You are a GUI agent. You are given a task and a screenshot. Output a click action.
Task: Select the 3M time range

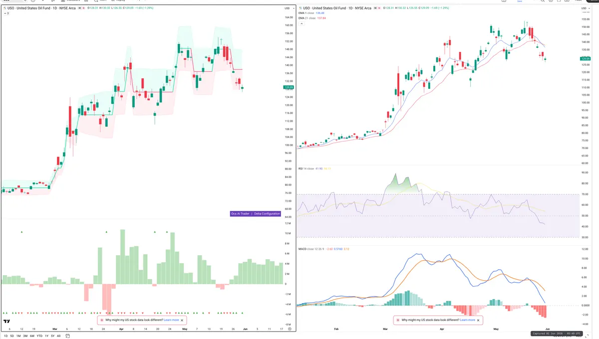click(x=25, y=336)
